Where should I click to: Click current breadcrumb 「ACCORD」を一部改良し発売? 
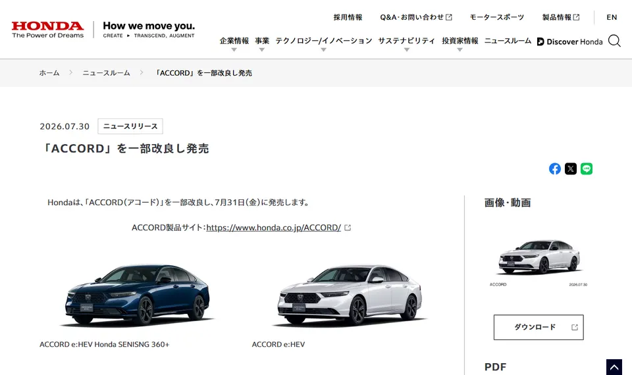pos(203,73)
